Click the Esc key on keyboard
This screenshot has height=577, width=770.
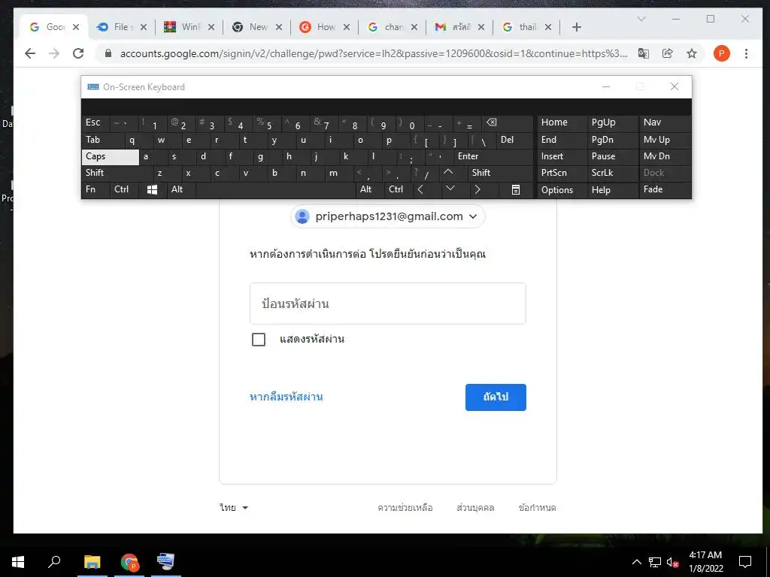tap(95, 123)
